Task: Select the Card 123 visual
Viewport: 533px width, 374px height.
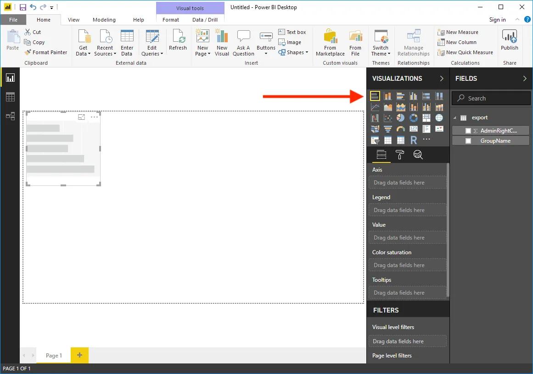Action: pos(413,129)
